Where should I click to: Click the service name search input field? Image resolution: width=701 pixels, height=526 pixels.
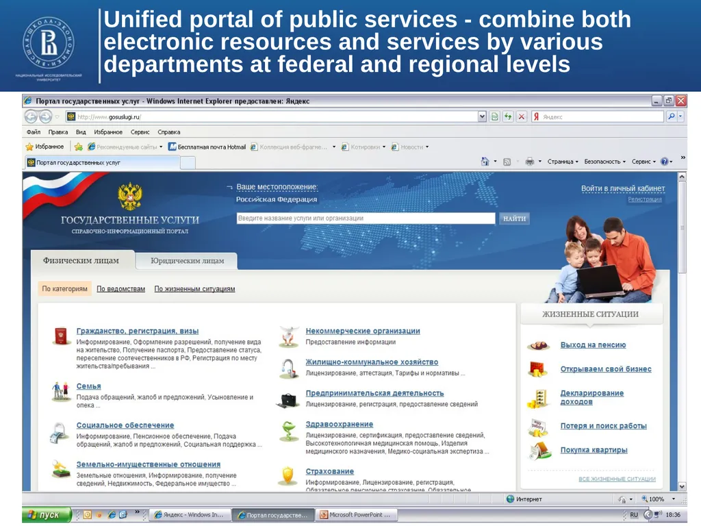[x=366, y=218]
